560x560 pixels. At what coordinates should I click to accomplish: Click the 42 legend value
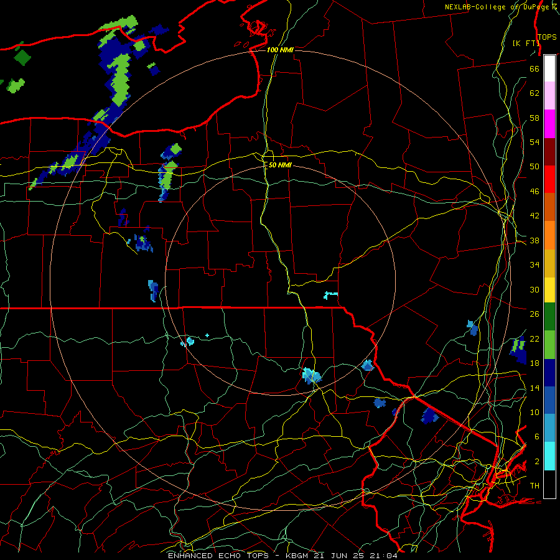pyautogui.click(x=534, y=216)
